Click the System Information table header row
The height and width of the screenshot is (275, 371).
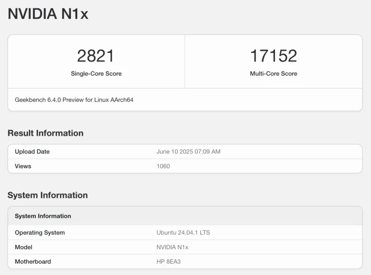(x=185, y=216)
